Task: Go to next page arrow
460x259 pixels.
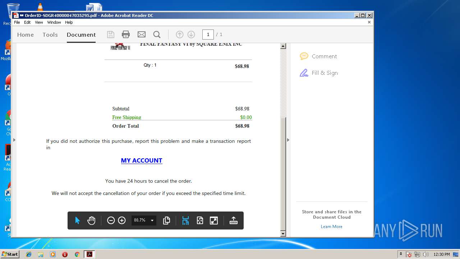Action: [191, 35]
